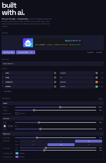Move the CODE field up
This screenshot has height=163, width=106.
pyautogui.click(x=3, y=77)
